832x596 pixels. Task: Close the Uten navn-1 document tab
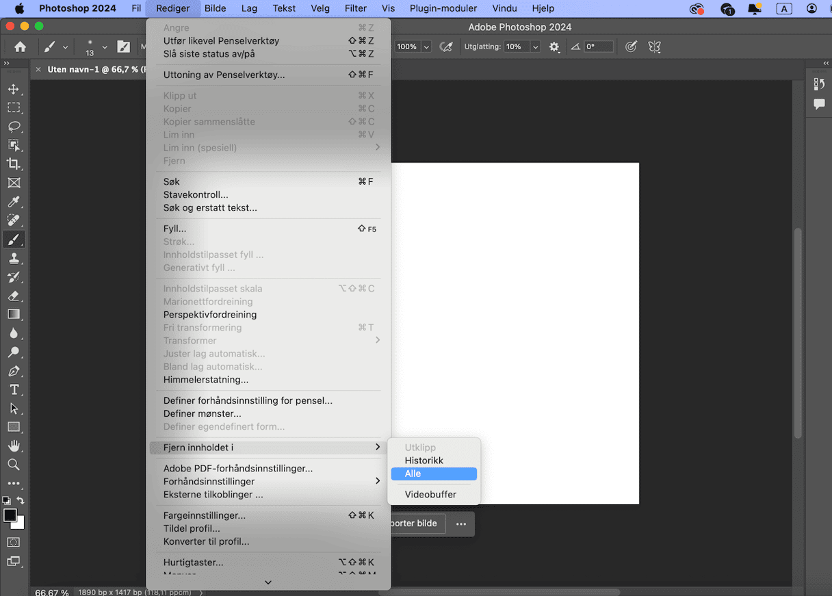[x=38, y=69]
